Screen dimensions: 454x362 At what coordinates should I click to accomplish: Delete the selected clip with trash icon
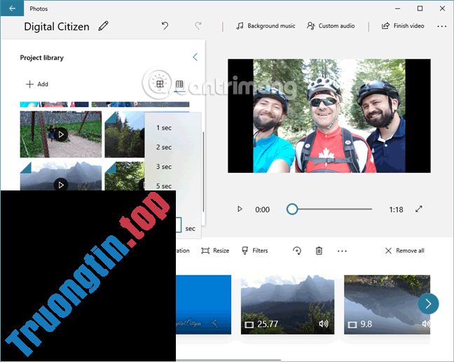click(319, 251)
